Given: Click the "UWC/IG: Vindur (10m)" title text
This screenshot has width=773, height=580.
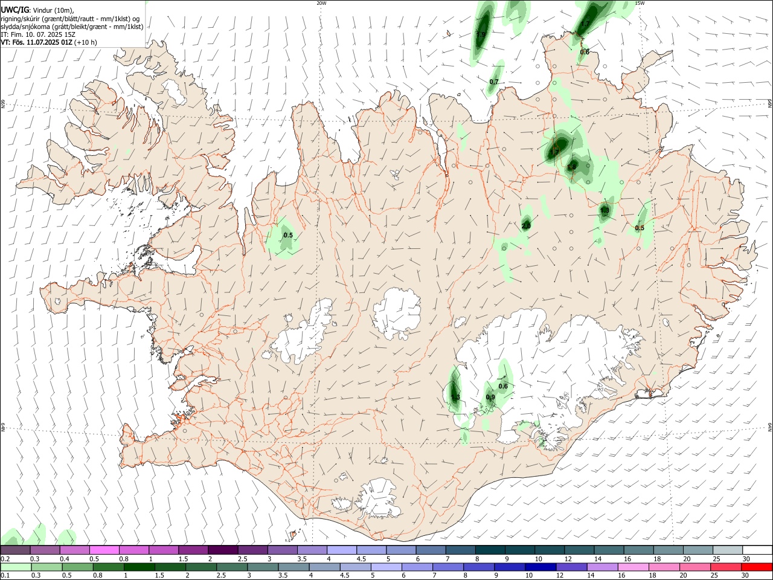Looking at the screenshot, I should pyautogui.click(x=37, y=10).
